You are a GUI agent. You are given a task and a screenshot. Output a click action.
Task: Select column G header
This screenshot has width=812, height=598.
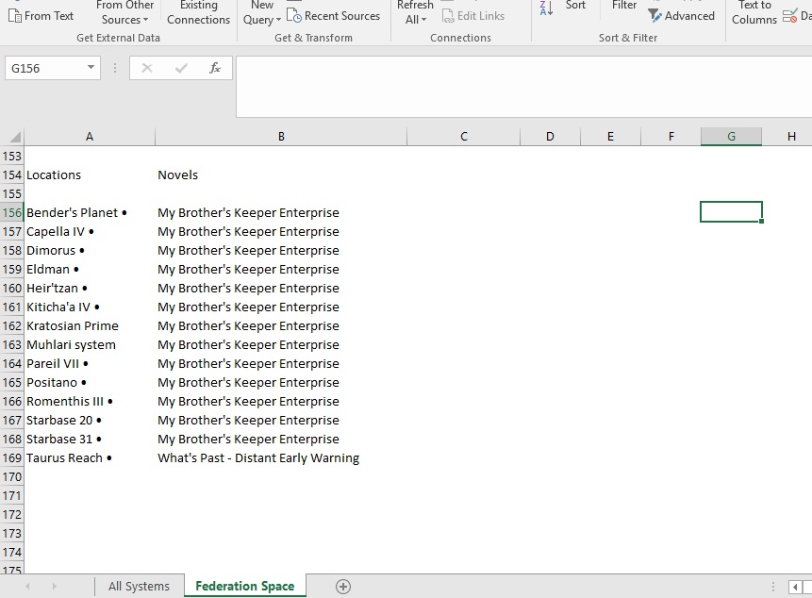(x=731, y=136)
